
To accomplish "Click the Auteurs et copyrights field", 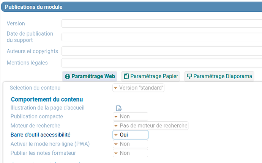I will pyautogui.click(x=161, y=51).
